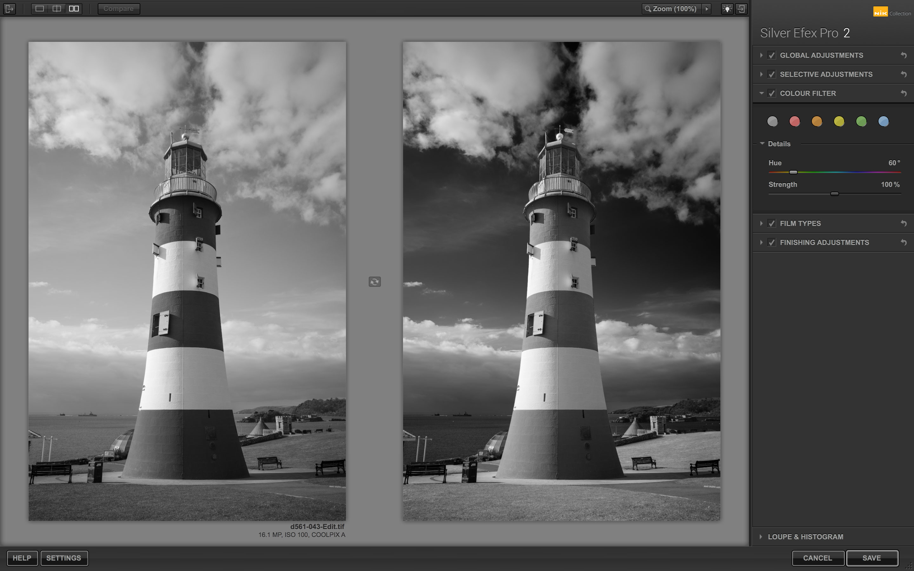914x571 pixels.
Task: Uncheck the Film Types checkbox
Action: coord(772,224)
